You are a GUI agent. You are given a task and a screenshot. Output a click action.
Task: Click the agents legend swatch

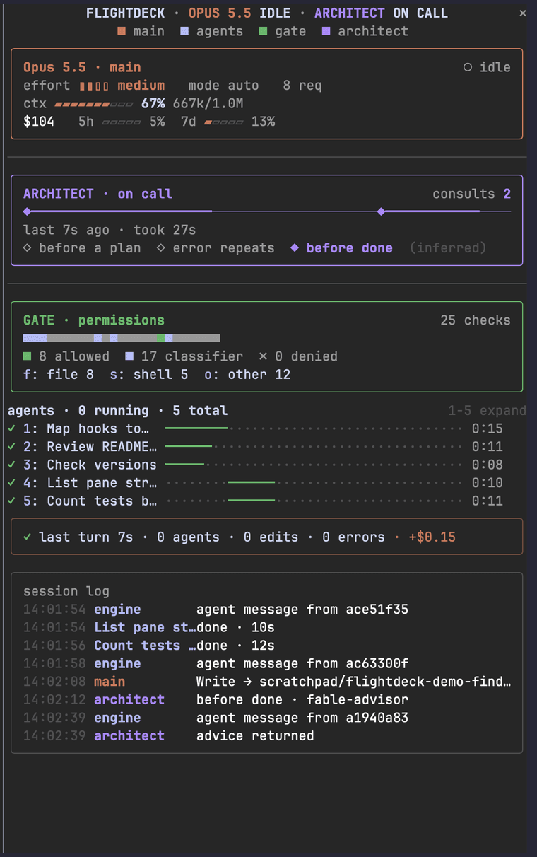184,32
